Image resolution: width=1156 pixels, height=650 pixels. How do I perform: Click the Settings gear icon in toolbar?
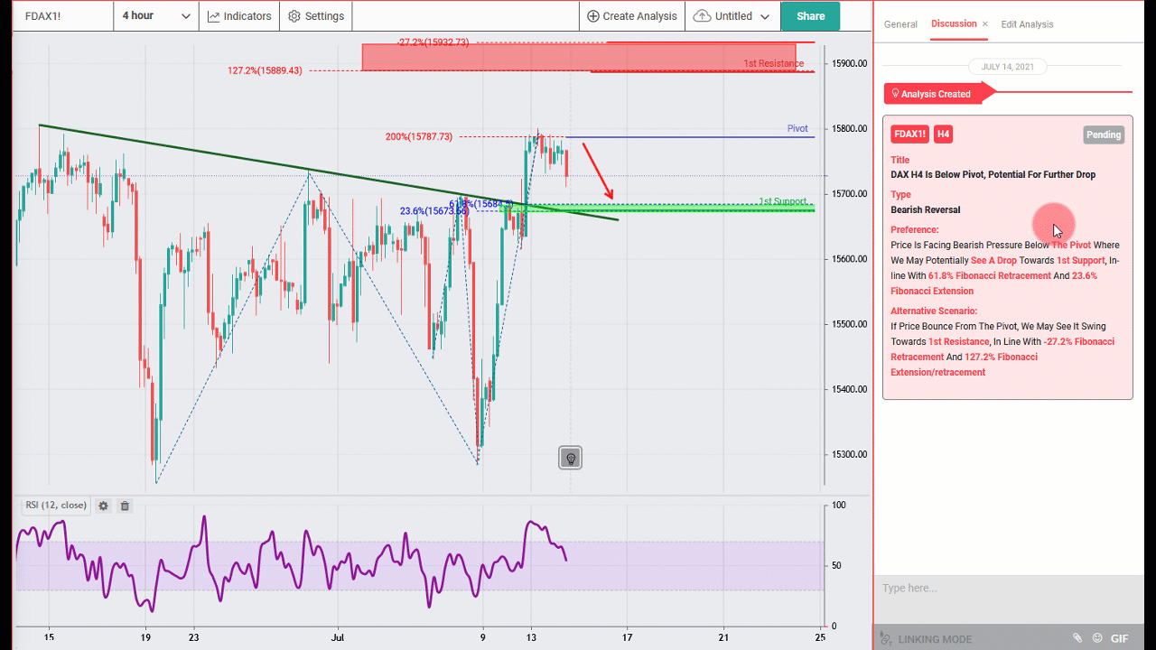(294, 16)
